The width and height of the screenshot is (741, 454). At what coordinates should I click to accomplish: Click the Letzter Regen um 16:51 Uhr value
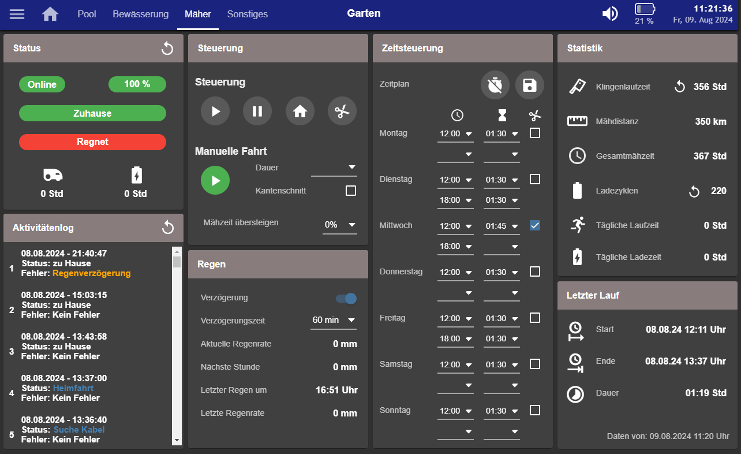point(336,390)
